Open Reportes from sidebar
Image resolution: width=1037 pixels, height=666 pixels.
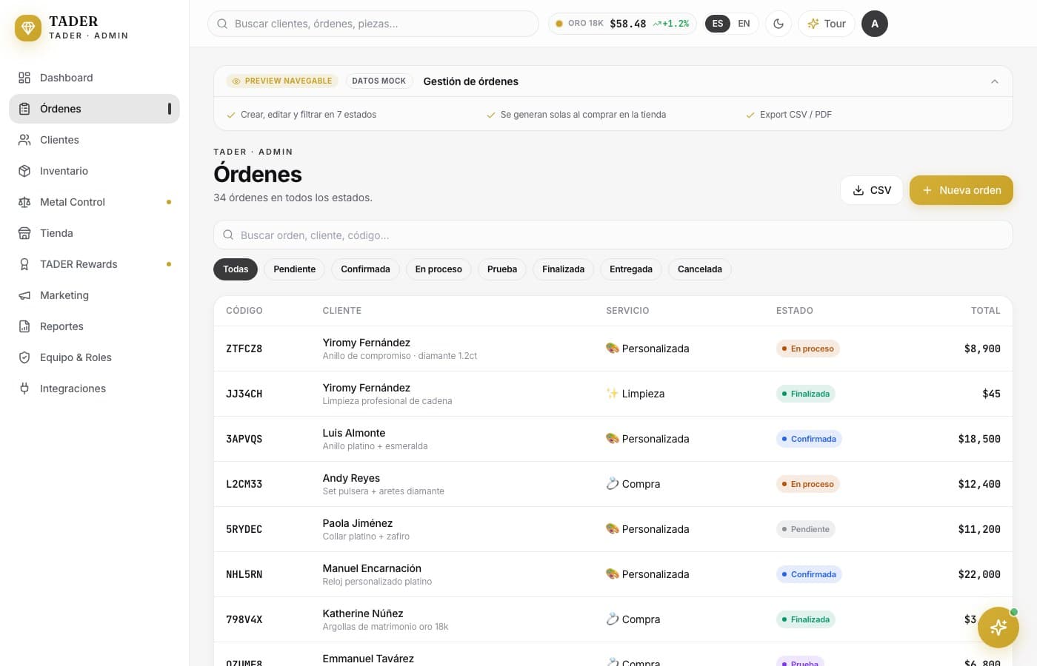coord(94,326)
